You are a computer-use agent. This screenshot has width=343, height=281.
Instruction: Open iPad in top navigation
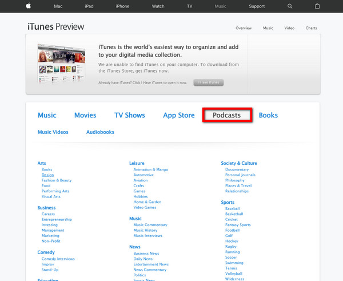click(x=89, y=6)
